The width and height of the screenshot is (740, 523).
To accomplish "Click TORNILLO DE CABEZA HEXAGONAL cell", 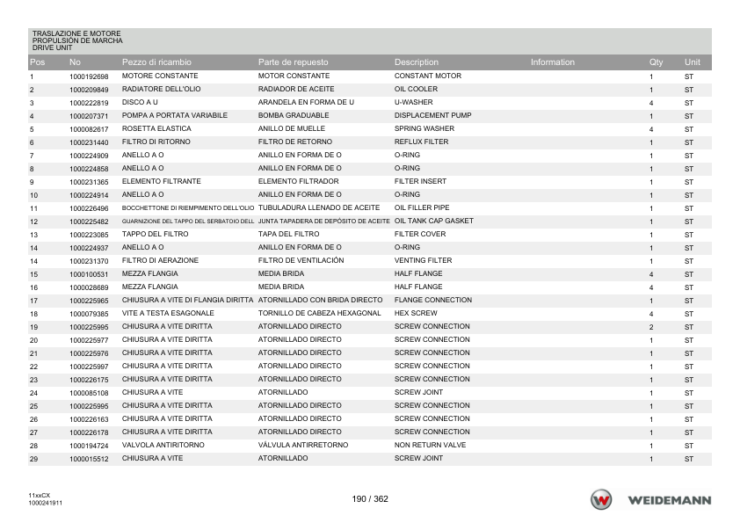I will (x=320, y=314).
